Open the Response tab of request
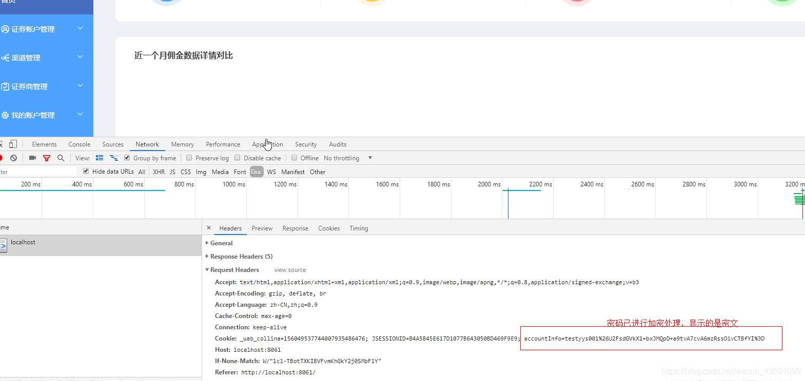805x381 pixels. (x=295, y=228)
